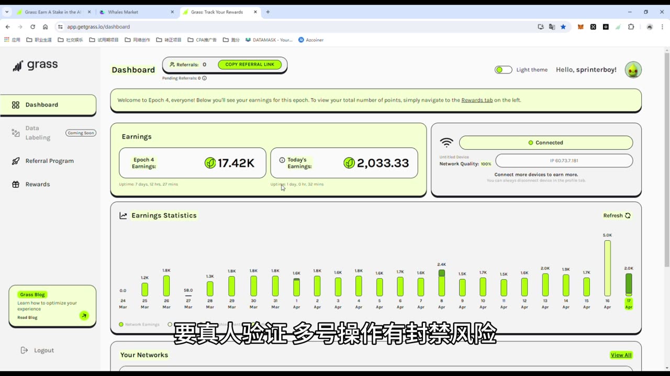Click the Read Blog link

(x=27, y=318)
